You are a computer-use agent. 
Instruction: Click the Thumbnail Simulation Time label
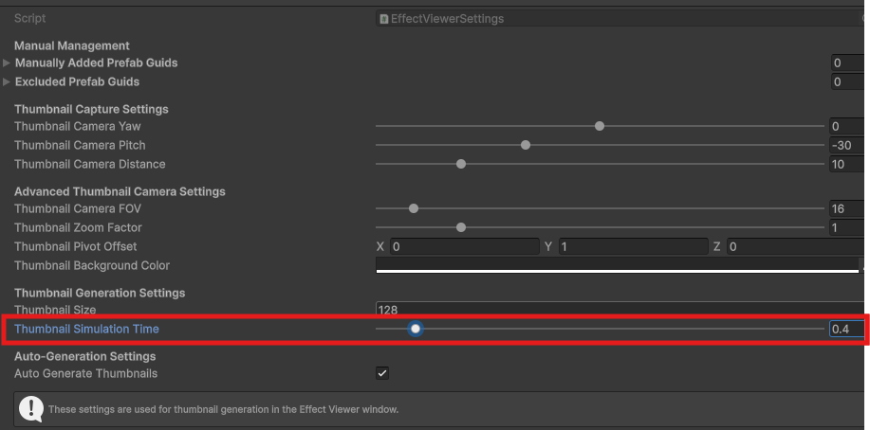(86, 329)
